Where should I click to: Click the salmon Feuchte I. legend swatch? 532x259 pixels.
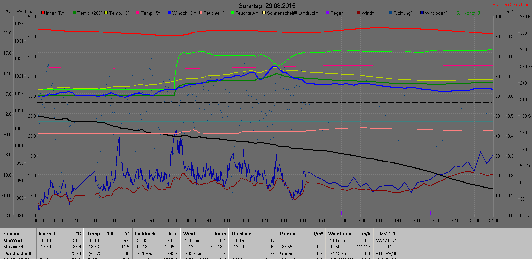[201, 13]
